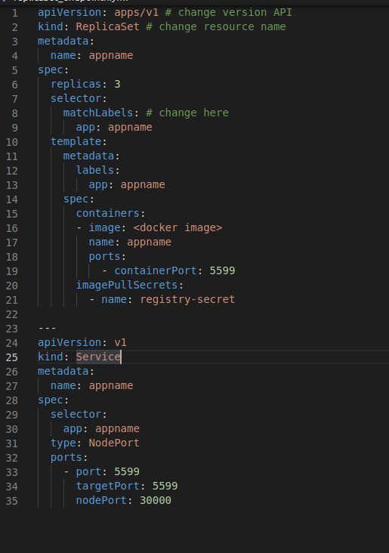Click the template key on line 10
The image size is (389, 553).
(x=76, y=141)
